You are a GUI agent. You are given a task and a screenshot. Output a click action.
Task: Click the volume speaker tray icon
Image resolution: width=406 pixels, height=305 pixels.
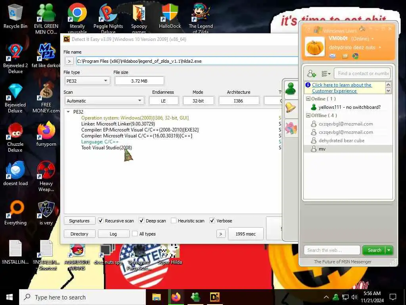pos(354,297)
